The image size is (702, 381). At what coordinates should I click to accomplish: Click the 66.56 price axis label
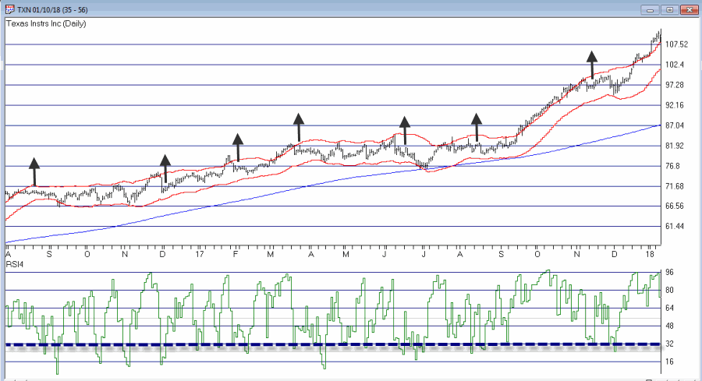675,206
